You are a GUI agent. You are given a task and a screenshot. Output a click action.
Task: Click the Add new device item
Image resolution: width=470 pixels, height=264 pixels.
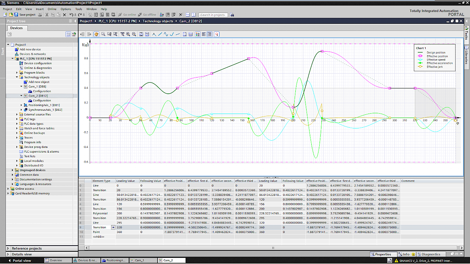[x=30, y=49]
